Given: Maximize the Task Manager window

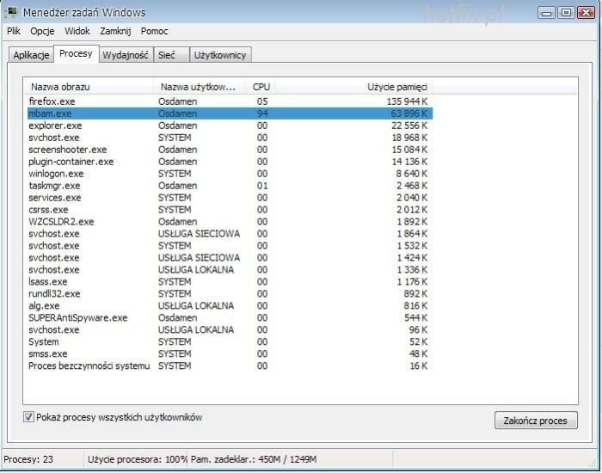Looking at the screenshot, I should pos(565,12).
